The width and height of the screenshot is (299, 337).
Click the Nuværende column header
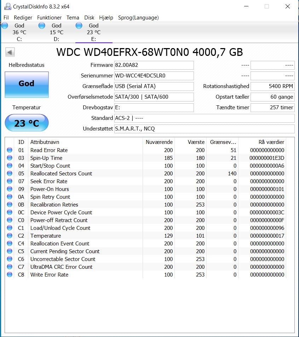(x=159, y=142)
